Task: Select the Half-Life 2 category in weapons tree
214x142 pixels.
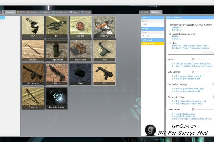Action: (2, 18)
